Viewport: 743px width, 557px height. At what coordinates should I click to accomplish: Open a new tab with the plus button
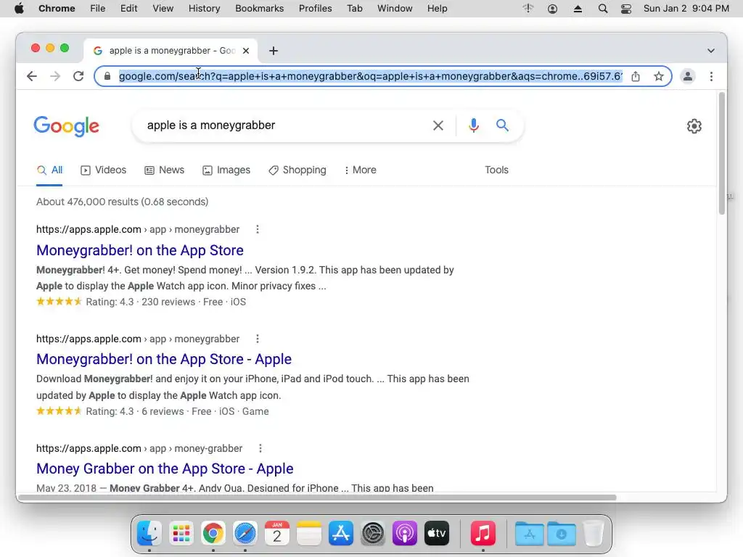tap(274, 51)
